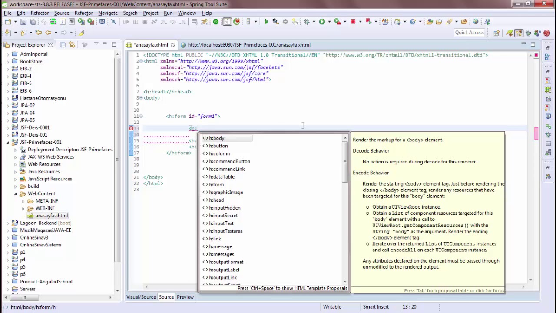Click the green Run button in the toolbar

click(x=322, y=21)
